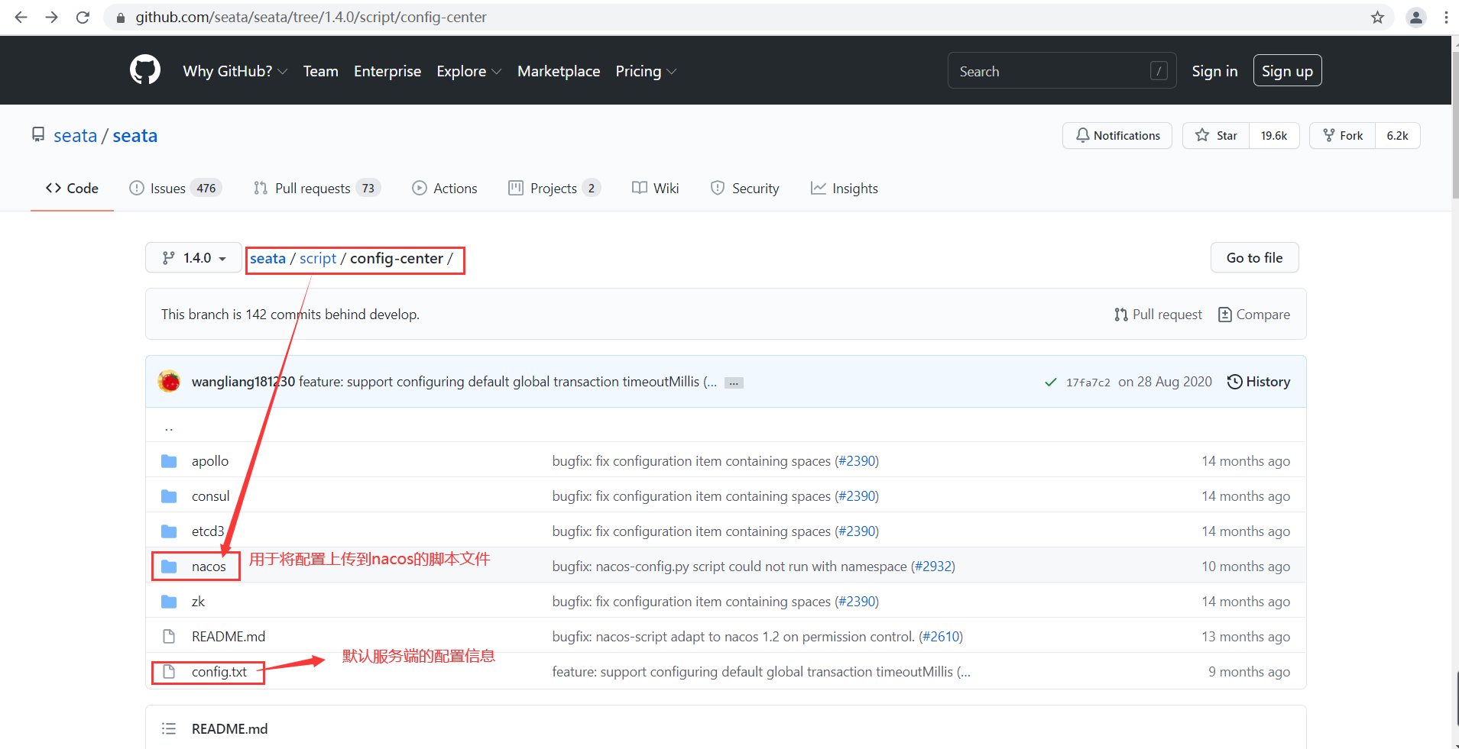Open the Team page link
Screen dimensions: 1459x749
[x=320, y=71]
